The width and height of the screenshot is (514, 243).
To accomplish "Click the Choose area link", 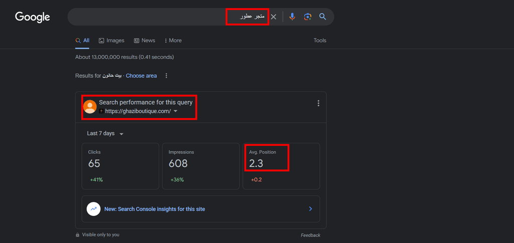I will pyautogui.click(x=141, y=76).
